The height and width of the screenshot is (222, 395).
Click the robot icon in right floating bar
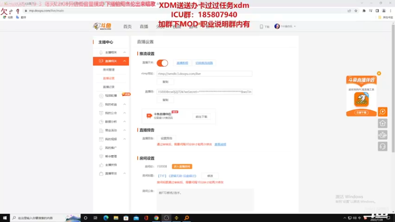click(382, 135)
